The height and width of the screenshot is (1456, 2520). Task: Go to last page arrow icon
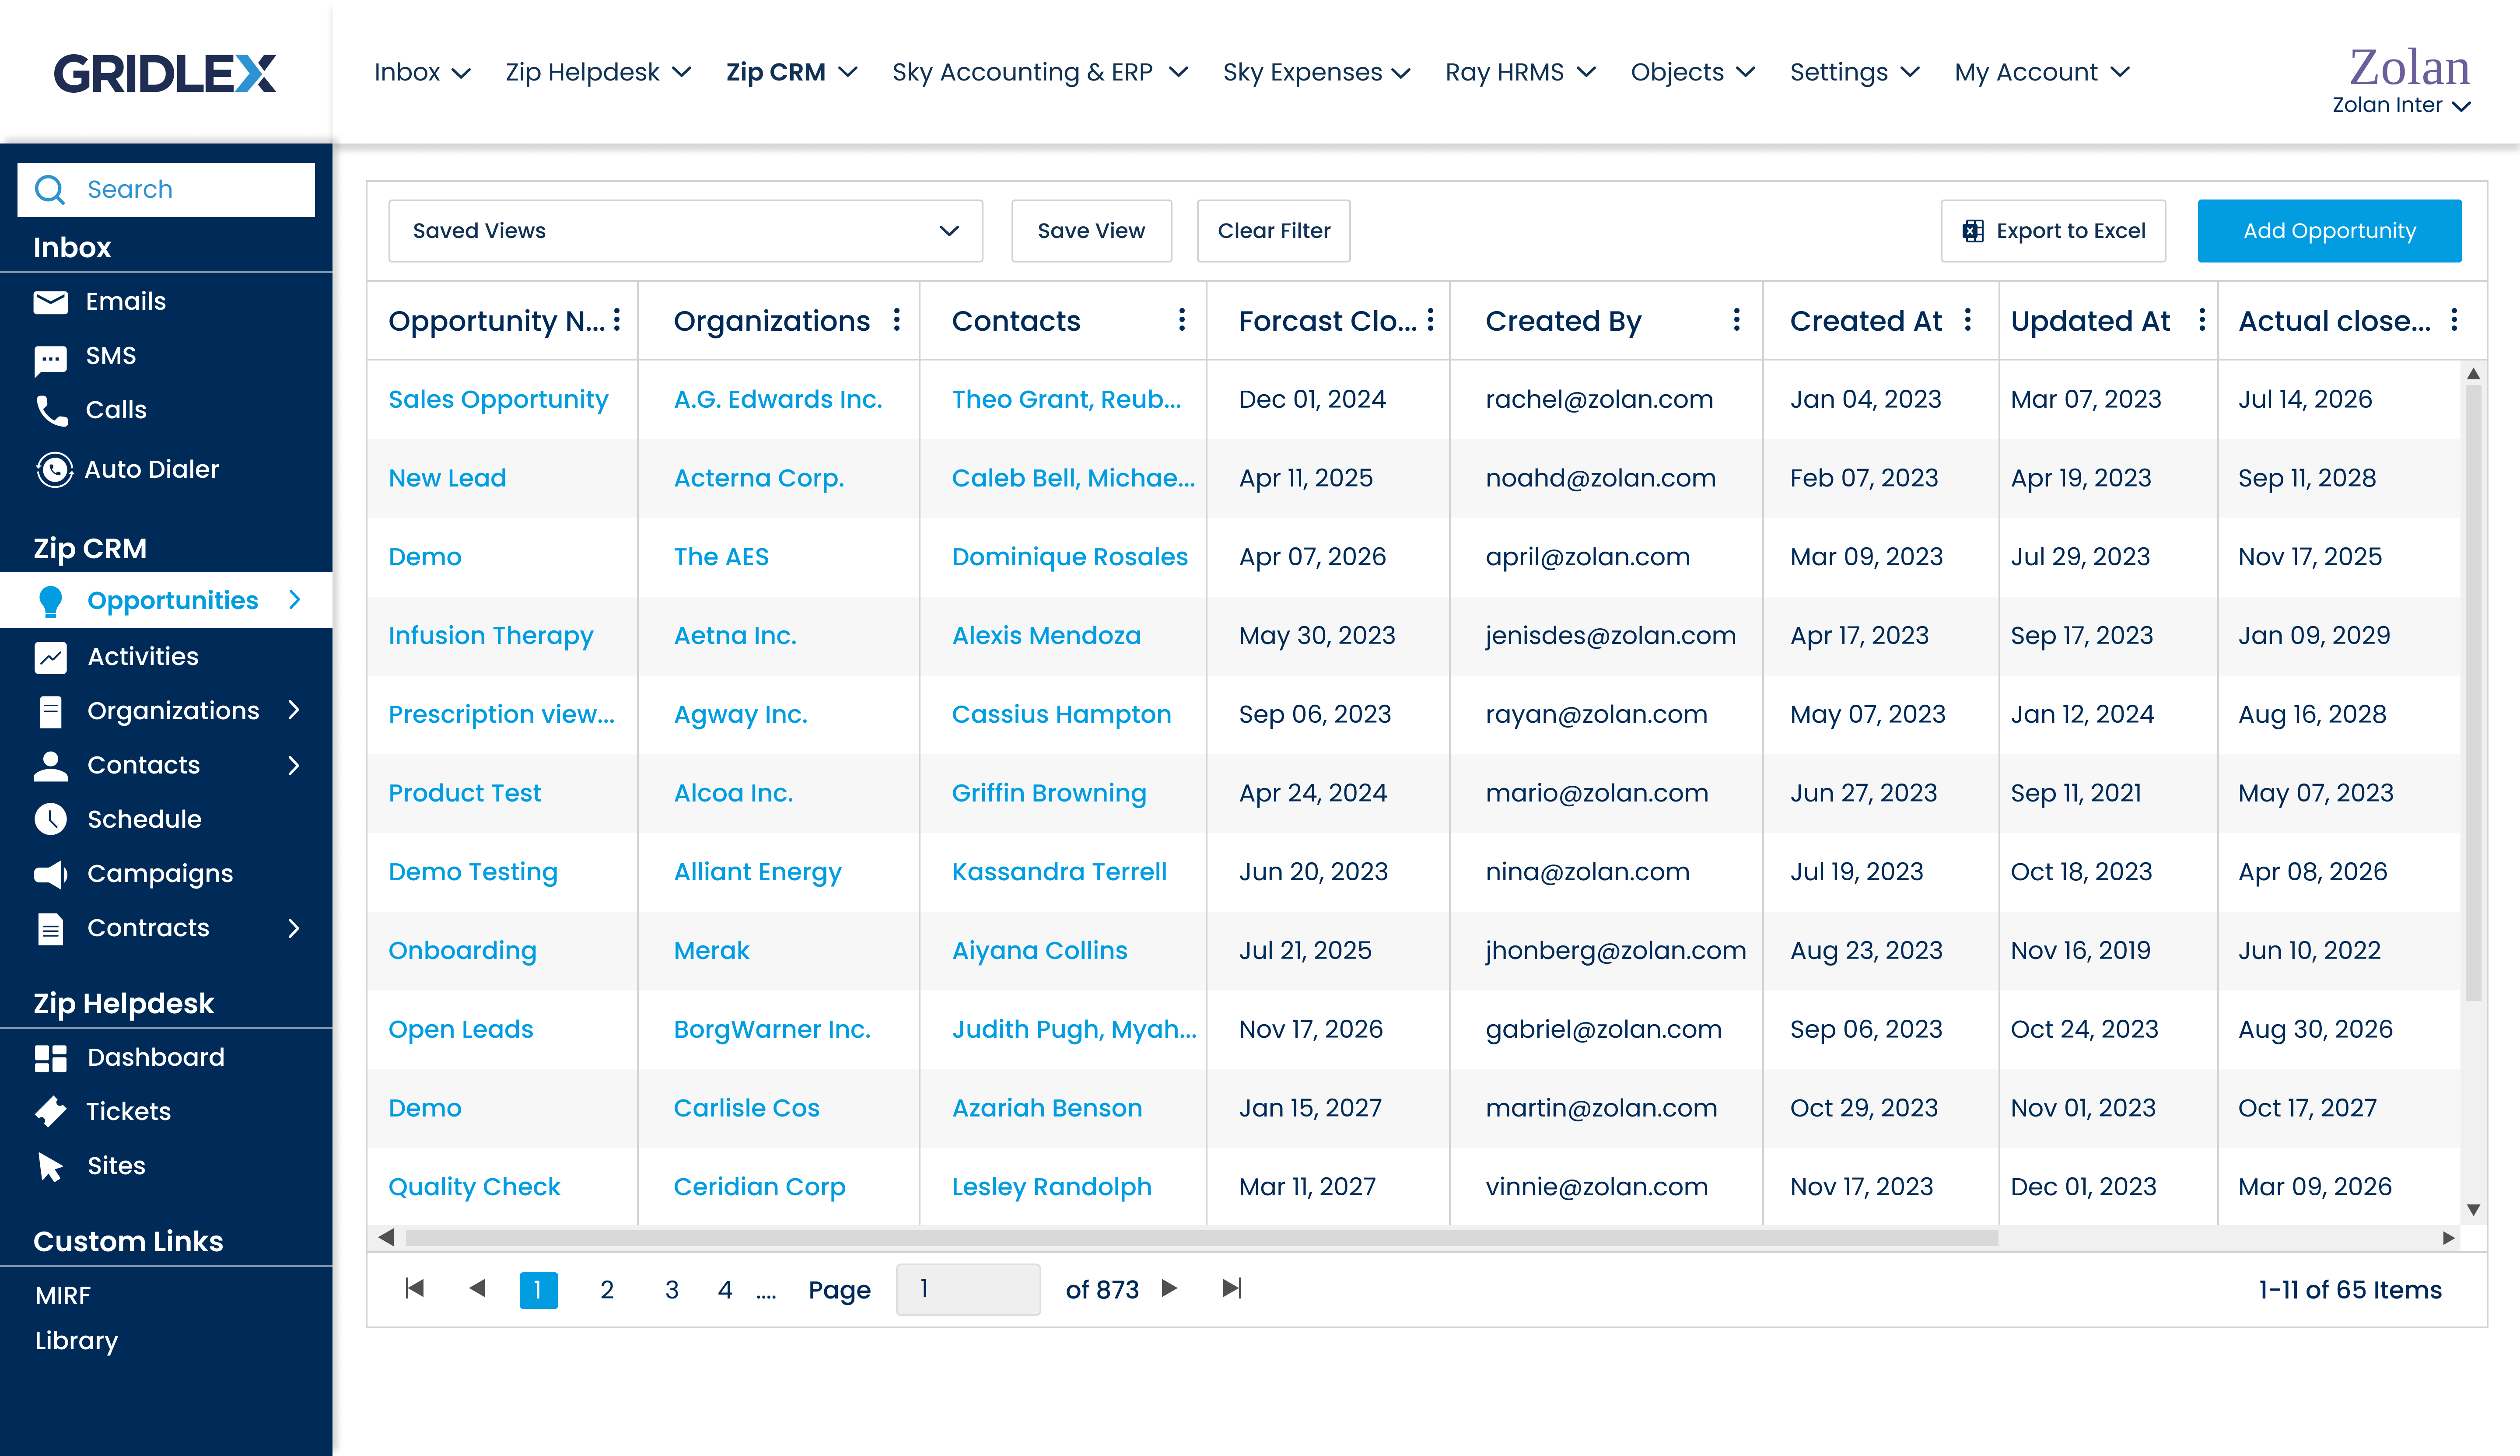tap(1232, 1288)
